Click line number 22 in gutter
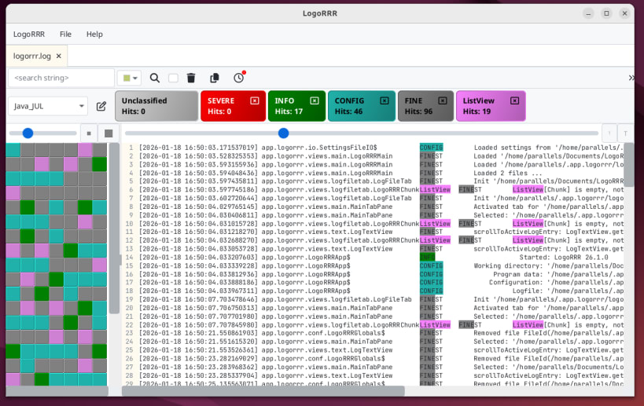 [x=130, y=325]
